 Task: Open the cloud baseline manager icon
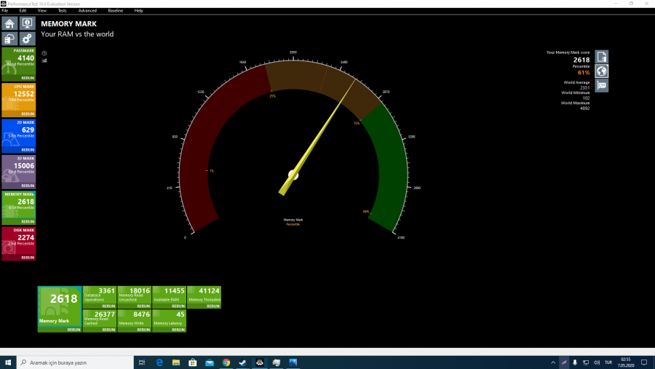(x=9, y=39)
